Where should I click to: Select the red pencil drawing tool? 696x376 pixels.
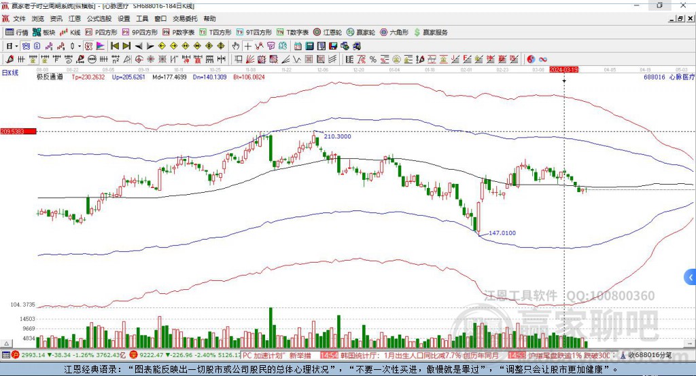pyautogui.click(x=10, y=59)
